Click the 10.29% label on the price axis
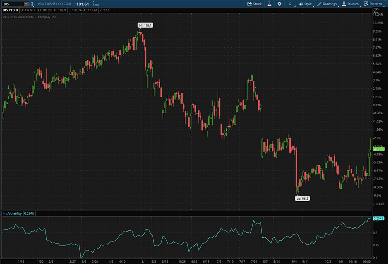 [378, 23]
